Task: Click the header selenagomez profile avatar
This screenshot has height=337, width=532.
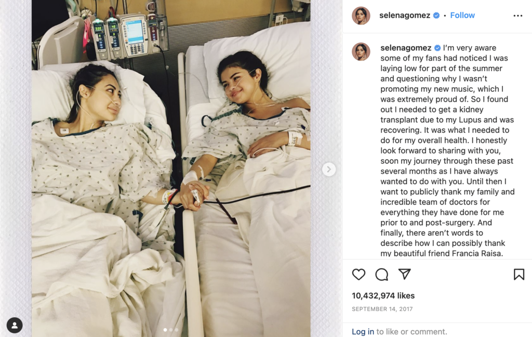Action: [361, 16]
